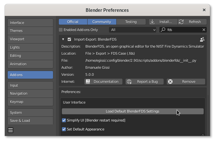Select the Add-ons preferences section
Viewport: 216px width, 142px height.
click(30, 75)
